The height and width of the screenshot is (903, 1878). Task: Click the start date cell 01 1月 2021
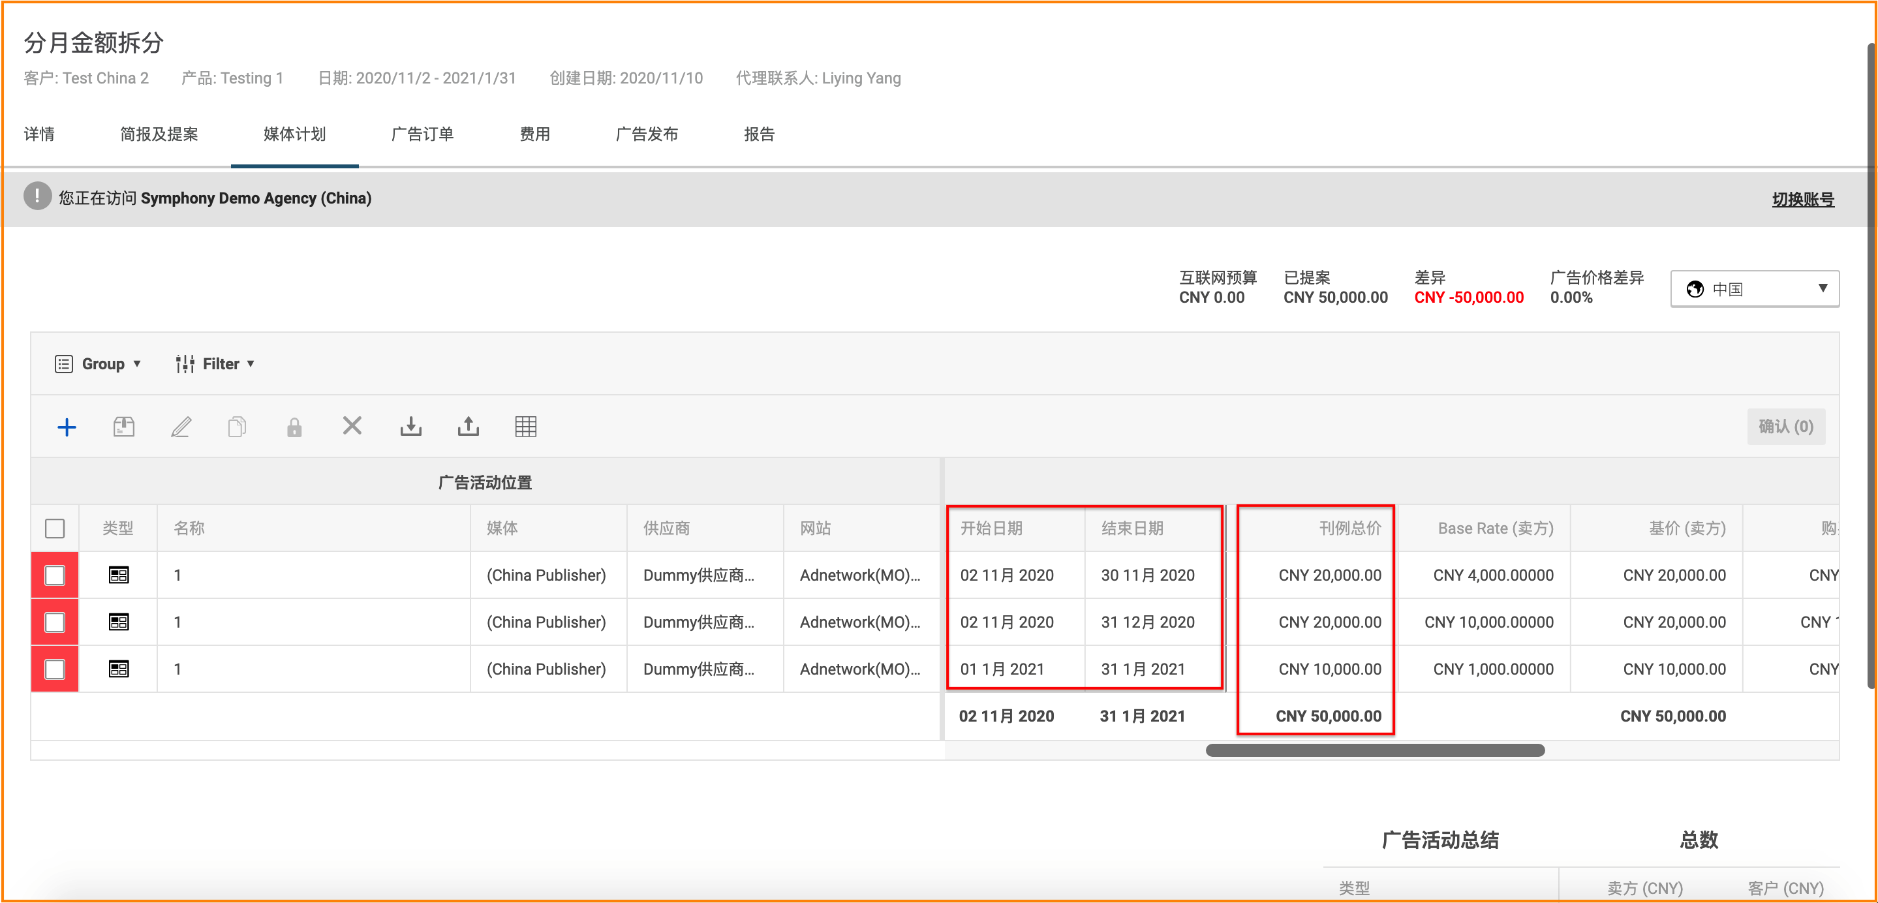click(1015, 669)
